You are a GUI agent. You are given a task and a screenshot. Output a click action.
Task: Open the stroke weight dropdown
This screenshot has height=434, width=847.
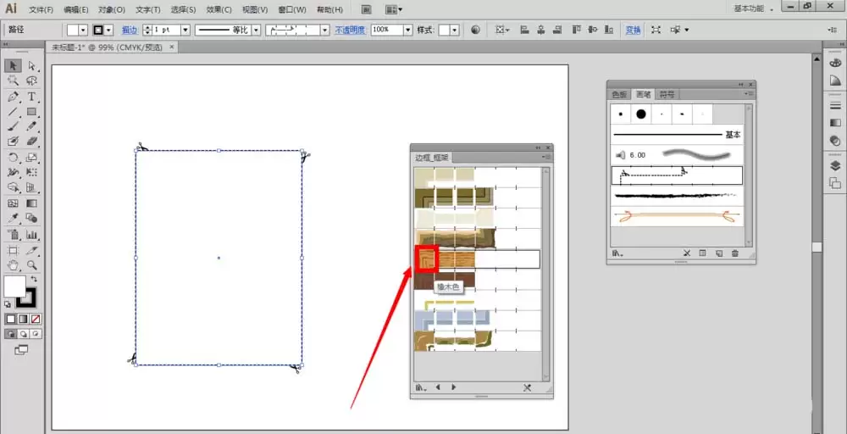[185, 31]
